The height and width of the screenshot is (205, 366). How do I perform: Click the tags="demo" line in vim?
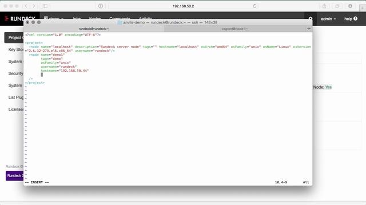coord(51,59)
